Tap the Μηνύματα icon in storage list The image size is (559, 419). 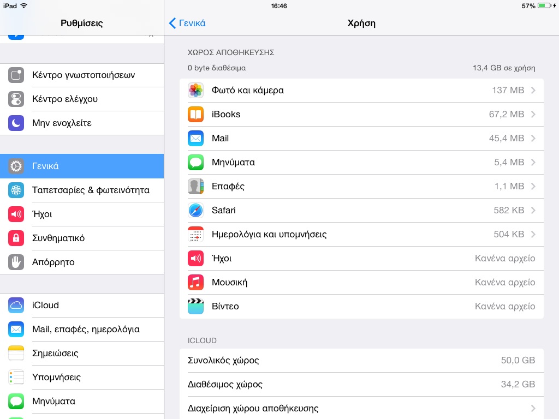(196, 163)
